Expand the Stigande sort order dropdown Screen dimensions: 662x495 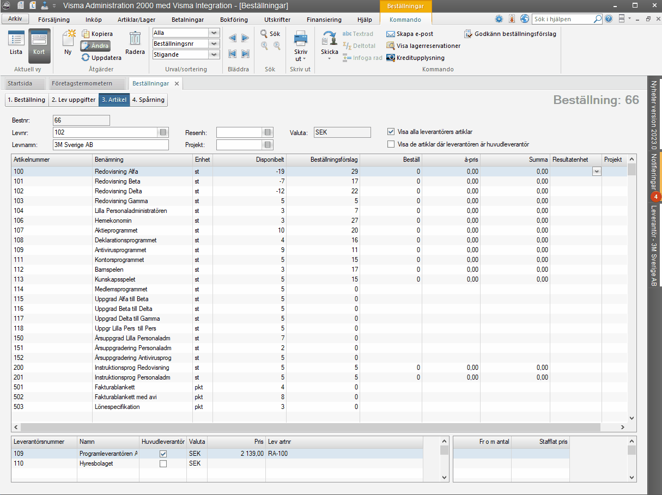click(x=214, y=54)
